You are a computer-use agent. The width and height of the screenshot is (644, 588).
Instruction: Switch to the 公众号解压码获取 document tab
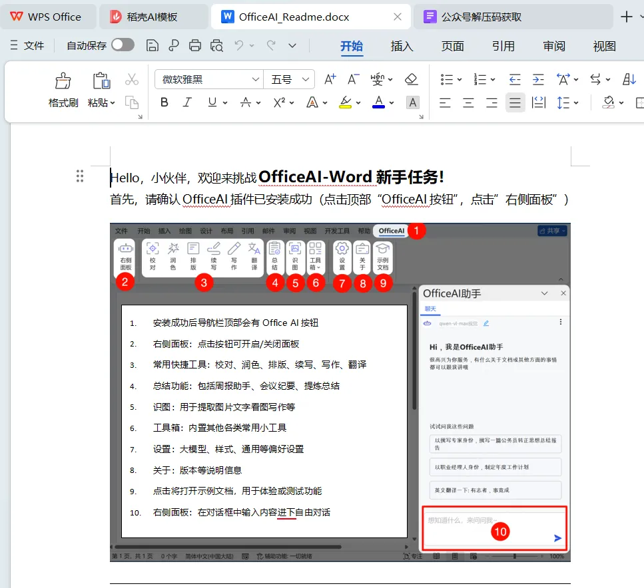513,17
